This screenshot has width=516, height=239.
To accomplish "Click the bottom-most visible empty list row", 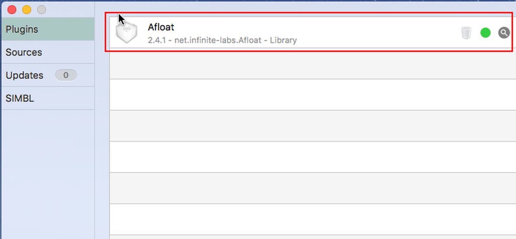I will pos(313,219).
